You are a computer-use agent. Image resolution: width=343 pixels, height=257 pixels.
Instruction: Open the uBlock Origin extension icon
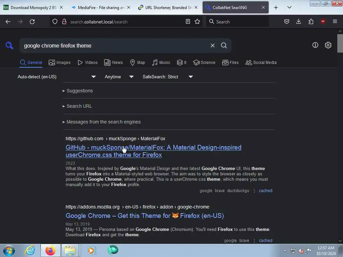pyautogui.click(x=323, y=21)
